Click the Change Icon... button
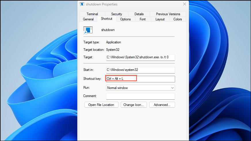Image resolution: width=251 pixels, height=141 pixels. (134, 105)
